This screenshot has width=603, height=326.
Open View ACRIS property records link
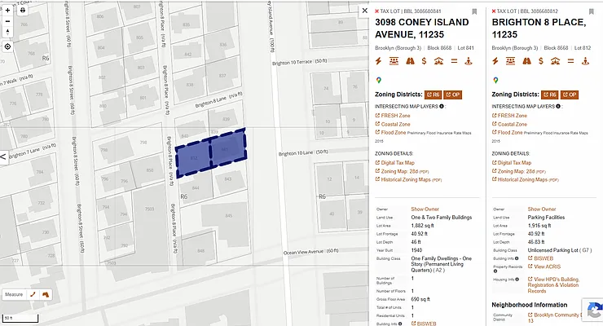(544, 267)
